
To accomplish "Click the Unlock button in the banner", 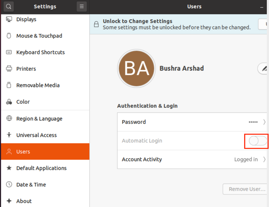I will [x=263, y=24].
